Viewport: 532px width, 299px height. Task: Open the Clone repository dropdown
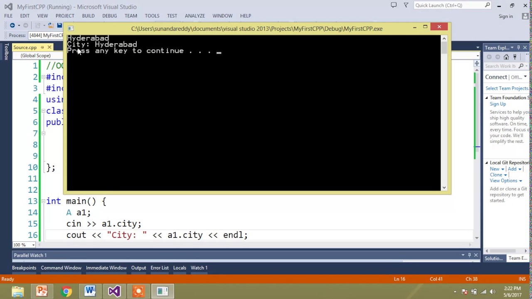(498, 175)
